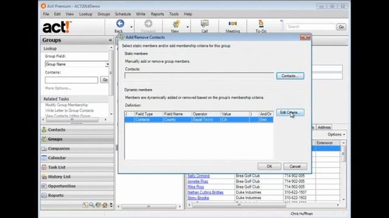389x218 pixels.
Task: Open the More Options... link
Action: click(58, 88)
